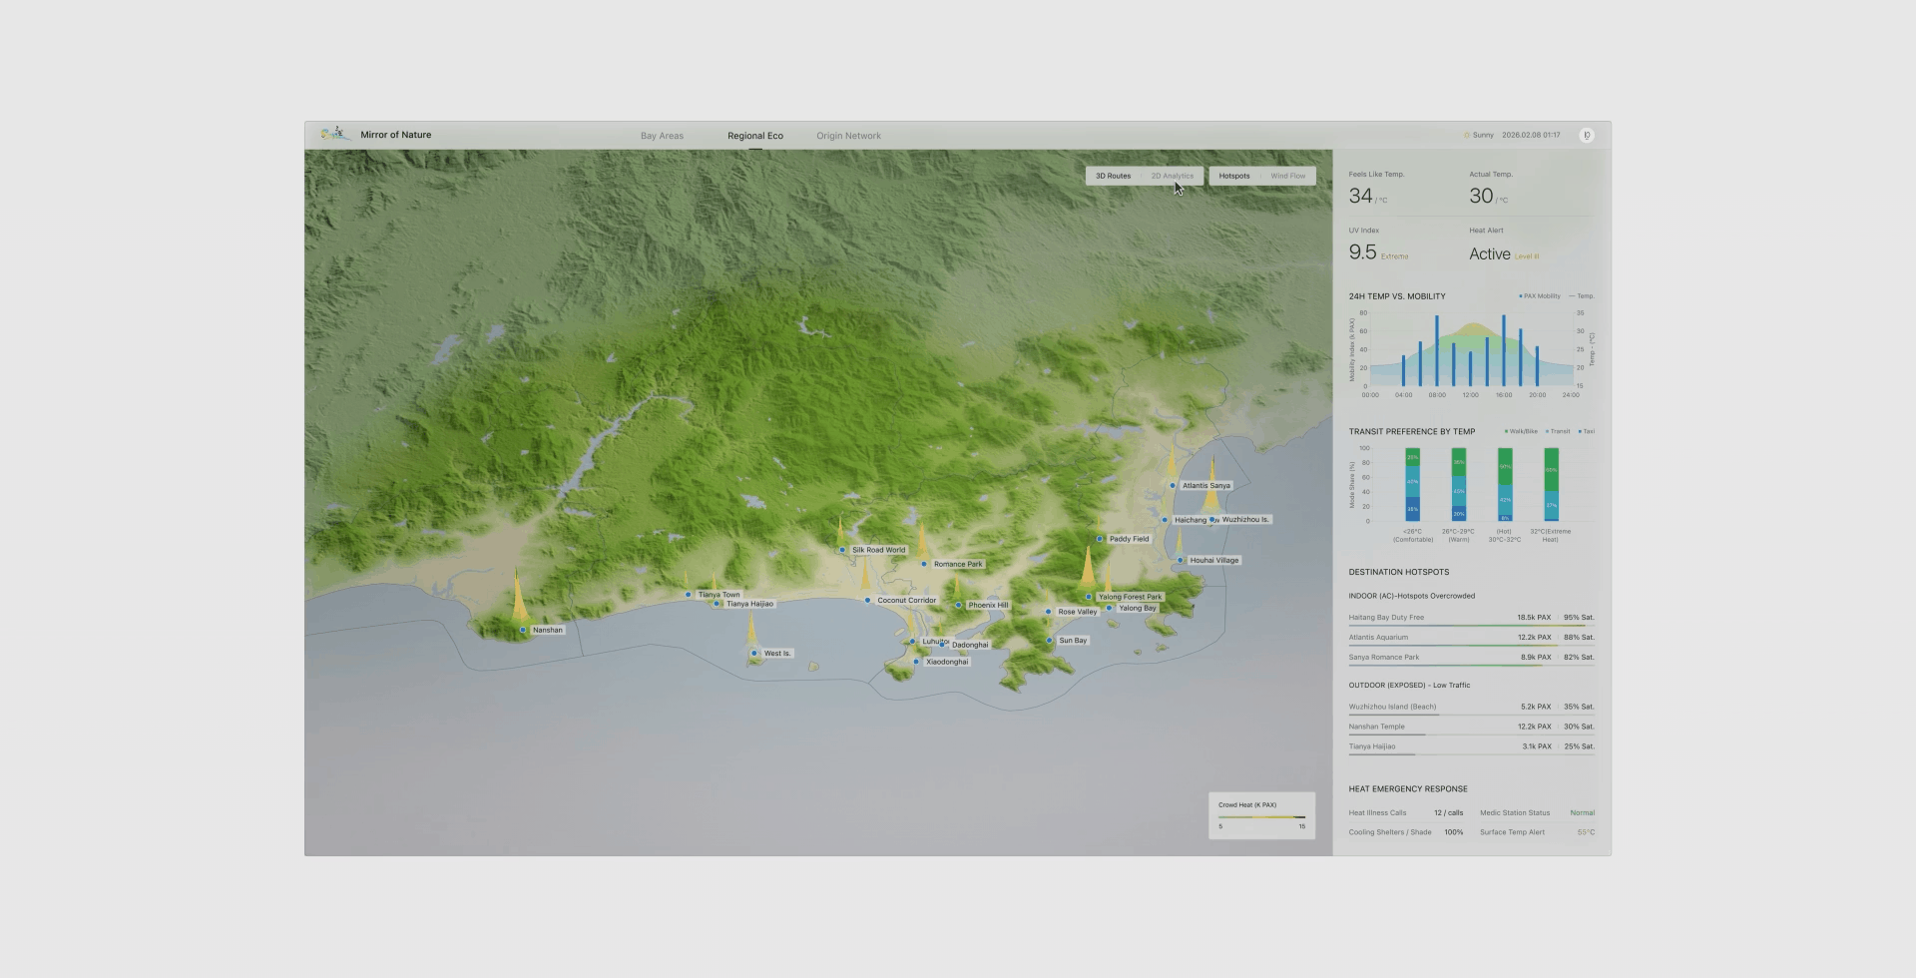This screenshot has height=978, width=1916.
Task: Click the Actual Temp. value 30
Action: [1481, 197]
